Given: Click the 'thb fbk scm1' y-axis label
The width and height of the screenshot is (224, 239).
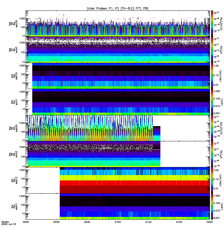Looking at the screenshot, I should pyautogui.click(x=14, y=102).
